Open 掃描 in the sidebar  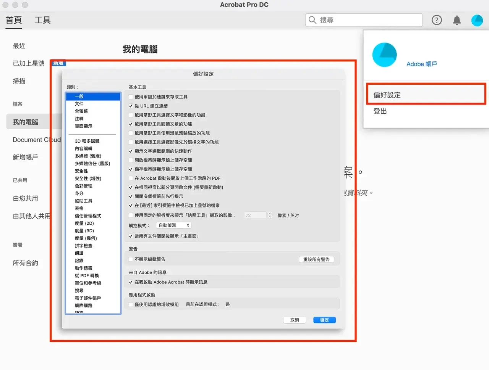tap(19, 81)
